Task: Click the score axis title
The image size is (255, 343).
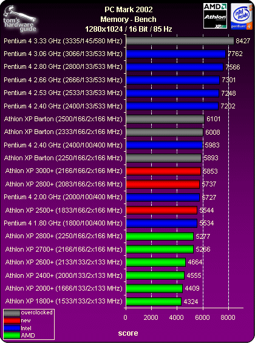Action: point(128,333)
